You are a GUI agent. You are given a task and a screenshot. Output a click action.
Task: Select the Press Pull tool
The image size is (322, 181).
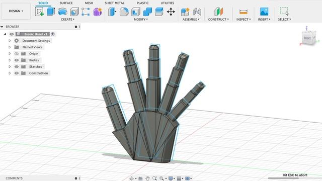coord(112,12)
